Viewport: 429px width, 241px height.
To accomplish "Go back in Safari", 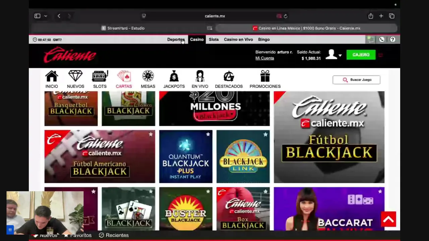I will (59, 16).
